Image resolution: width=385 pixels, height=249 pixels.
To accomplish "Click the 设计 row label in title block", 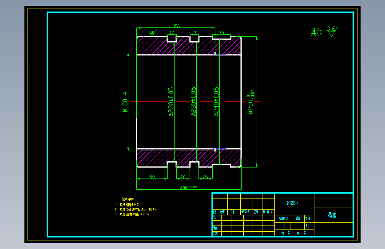I will point(215,218).
